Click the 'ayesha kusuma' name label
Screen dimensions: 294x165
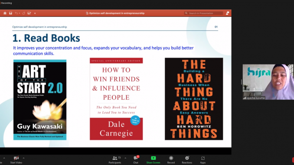(x=256, y=98)
